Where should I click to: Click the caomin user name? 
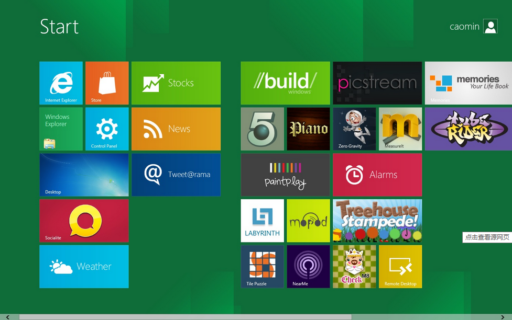click(x=464, y=26)
